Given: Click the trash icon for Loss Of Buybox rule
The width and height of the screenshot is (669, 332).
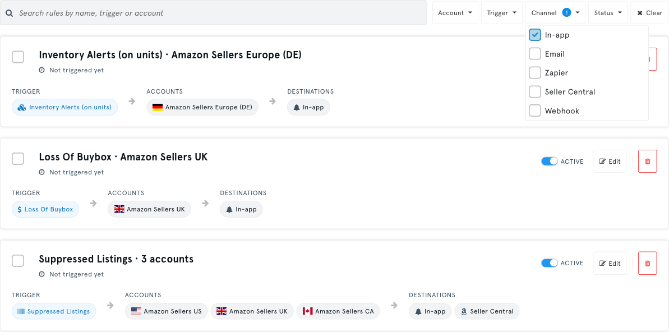Looking at the screenshot, I should pos(647,162).
